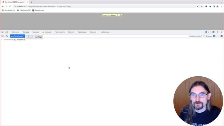Clear the console with the ban icon
Viewport: 224px width, 126px height.
click(x=7, y=36)
